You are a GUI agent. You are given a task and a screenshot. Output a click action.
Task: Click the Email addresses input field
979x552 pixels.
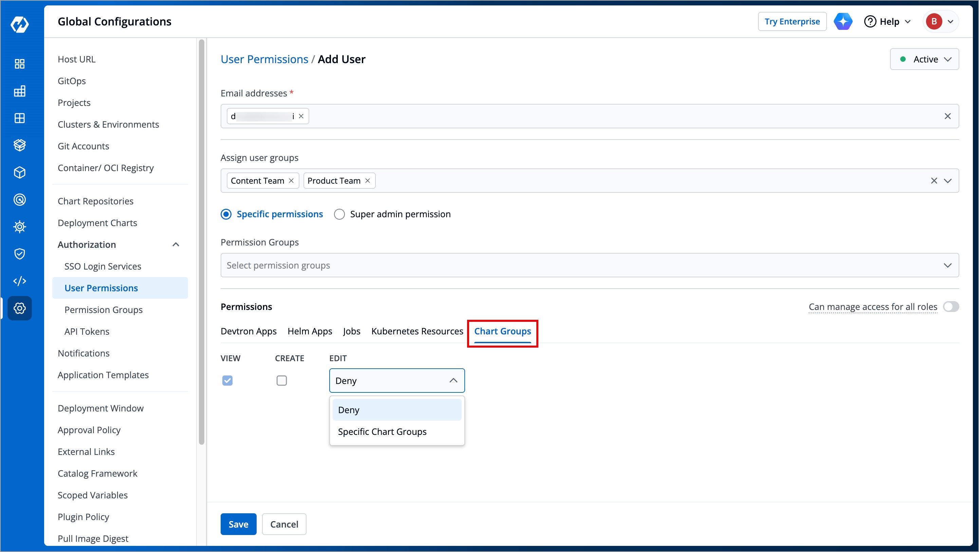coord(589,116)
